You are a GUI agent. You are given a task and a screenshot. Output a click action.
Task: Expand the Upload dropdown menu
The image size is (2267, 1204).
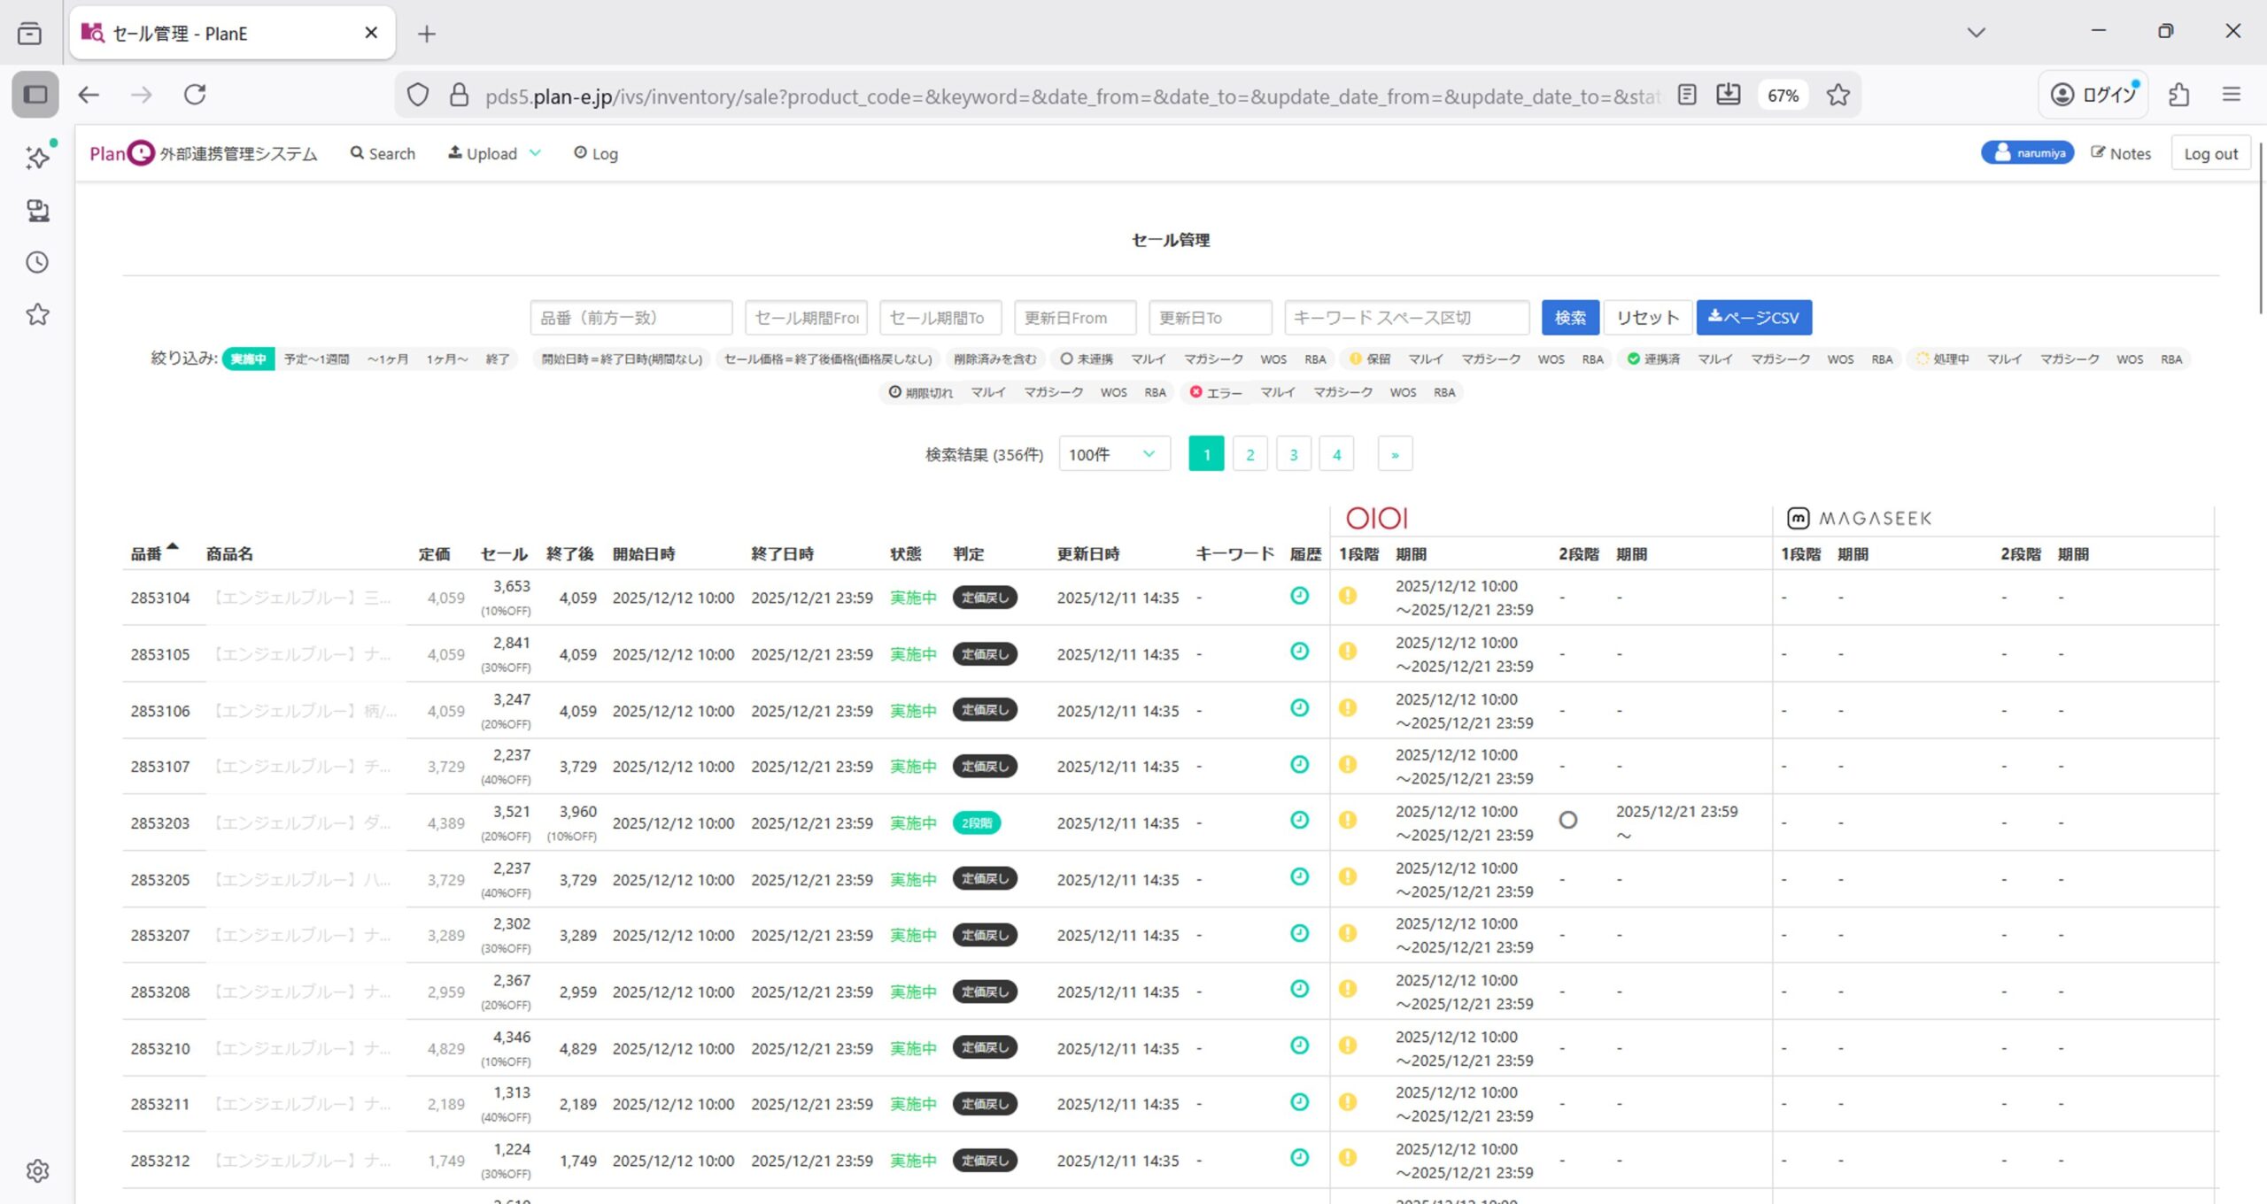pos(494,153)
